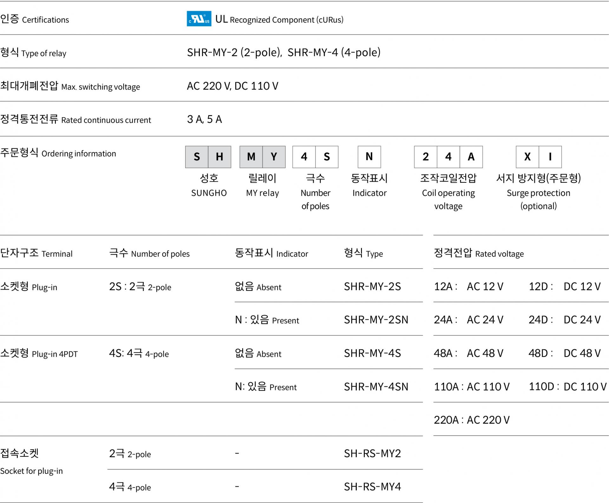The height and width of the screenshot is (503, 609).
Task: Click the '110D : DC 110 V' voltage entry
Action: click(568, 387)
